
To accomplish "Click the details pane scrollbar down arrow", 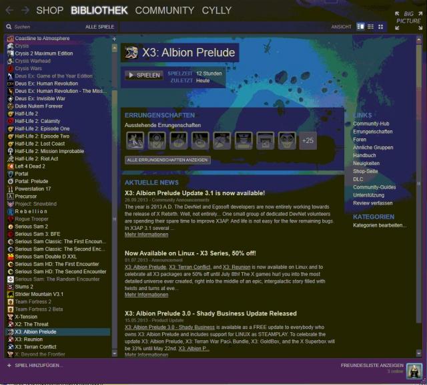I will (x=419, y=354).
